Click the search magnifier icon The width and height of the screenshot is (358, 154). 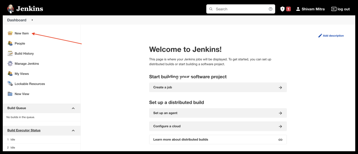tap(211, 9)
